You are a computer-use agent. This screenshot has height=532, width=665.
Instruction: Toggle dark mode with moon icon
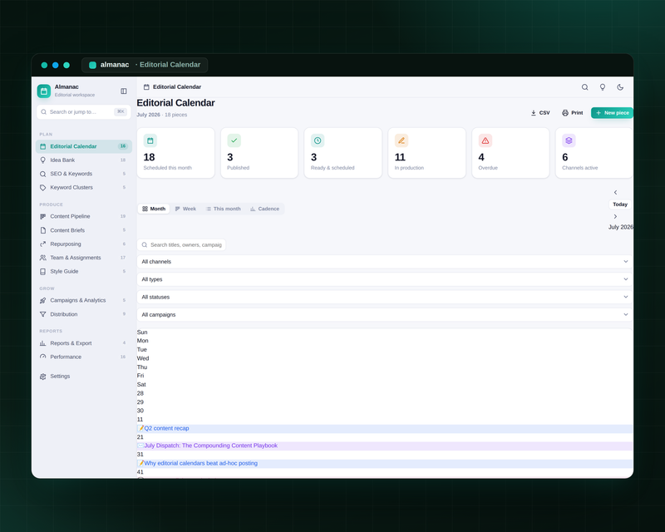pos(620,87)
